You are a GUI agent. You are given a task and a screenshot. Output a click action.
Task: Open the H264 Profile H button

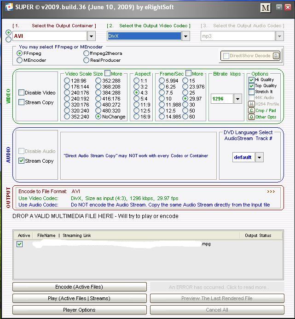pyautogui.click(x=251, y=104)
